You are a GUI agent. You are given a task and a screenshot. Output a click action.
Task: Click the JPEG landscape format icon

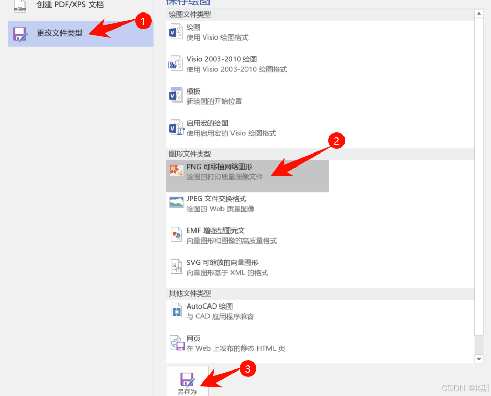[x=176, y=202]
